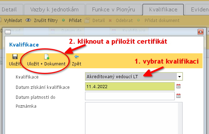
Task: Click the green plus icon beside Přidat dokument
Action: tap(139, 20)
